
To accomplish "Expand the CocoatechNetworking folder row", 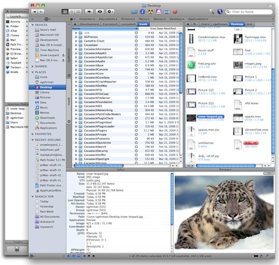I will tap(76, 110).
